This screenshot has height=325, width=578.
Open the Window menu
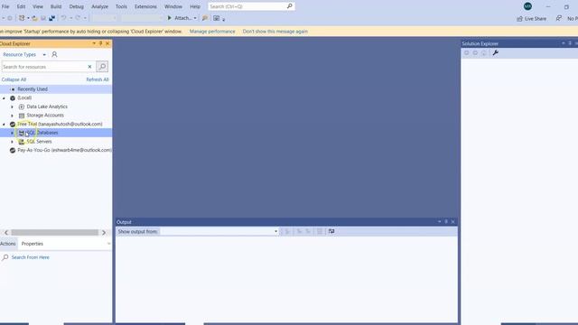(173, 6)
